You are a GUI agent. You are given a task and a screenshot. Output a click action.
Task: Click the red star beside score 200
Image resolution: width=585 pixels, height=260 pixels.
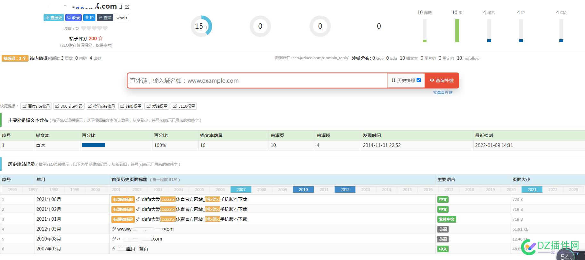click(x=101, y=38)
